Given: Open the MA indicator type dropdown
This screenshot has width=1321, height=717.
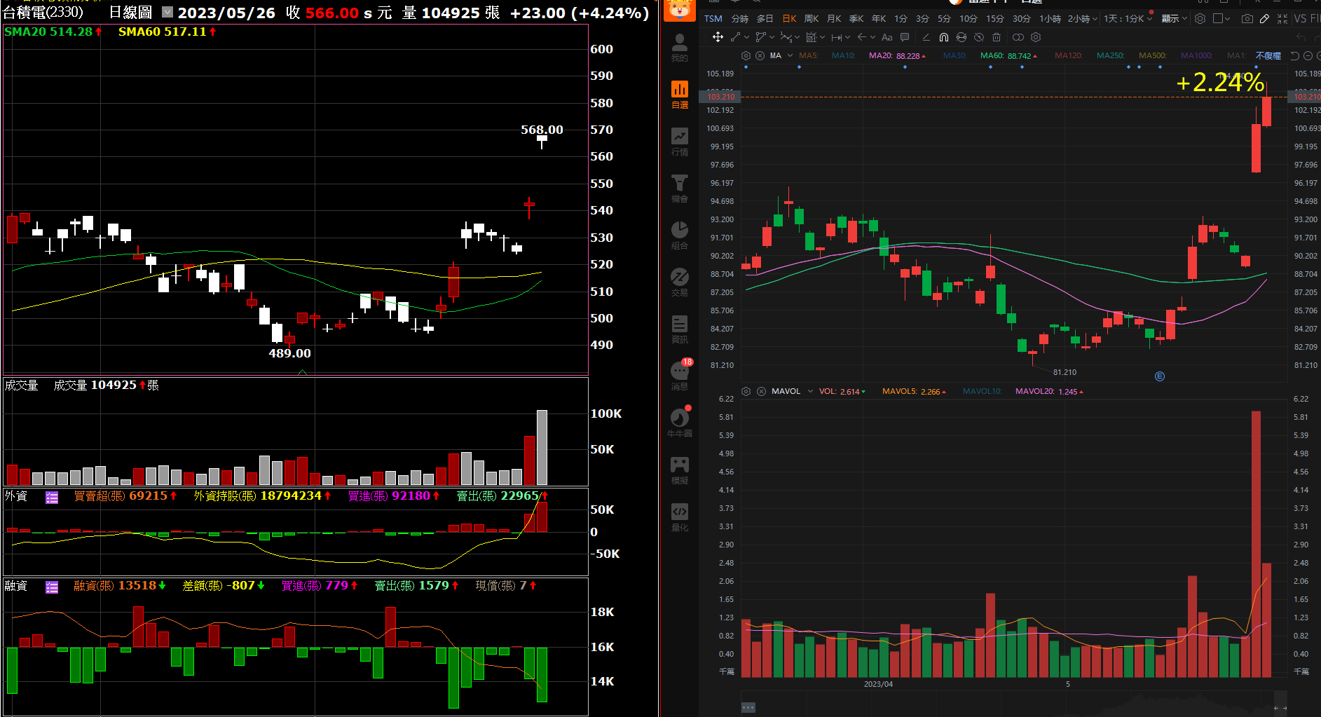Looking at the screenshot, I should 790,55.
